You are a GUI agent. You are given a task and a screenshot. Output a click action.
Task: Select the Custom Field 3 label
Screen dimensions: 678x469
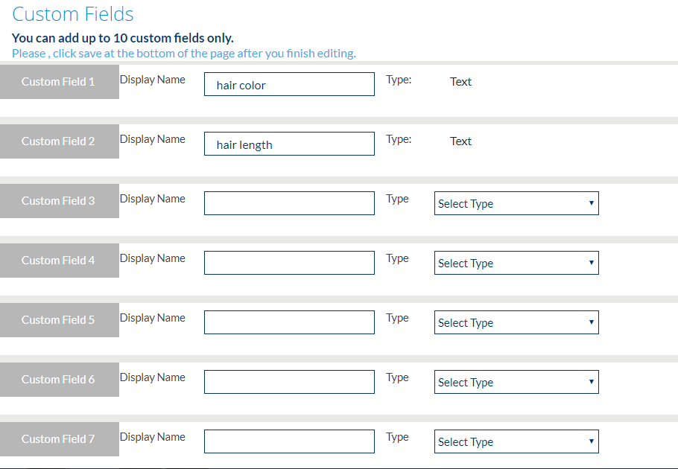point(59,201)
